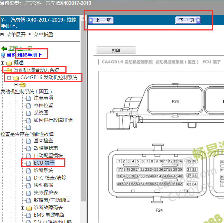The image size is (224, 223).
Task: Open the 概述 folder icon
Action: 9,63
